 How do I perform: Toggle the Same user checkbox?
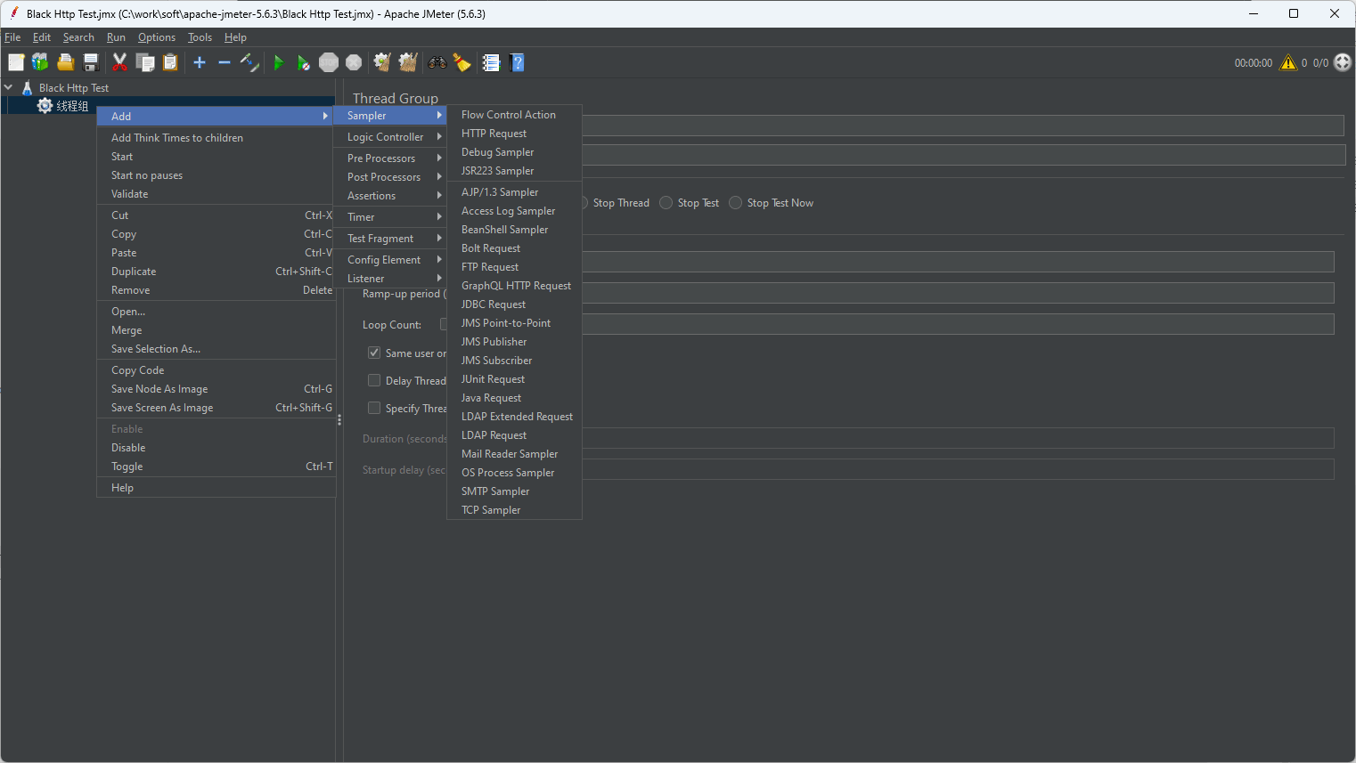[374, 353]
